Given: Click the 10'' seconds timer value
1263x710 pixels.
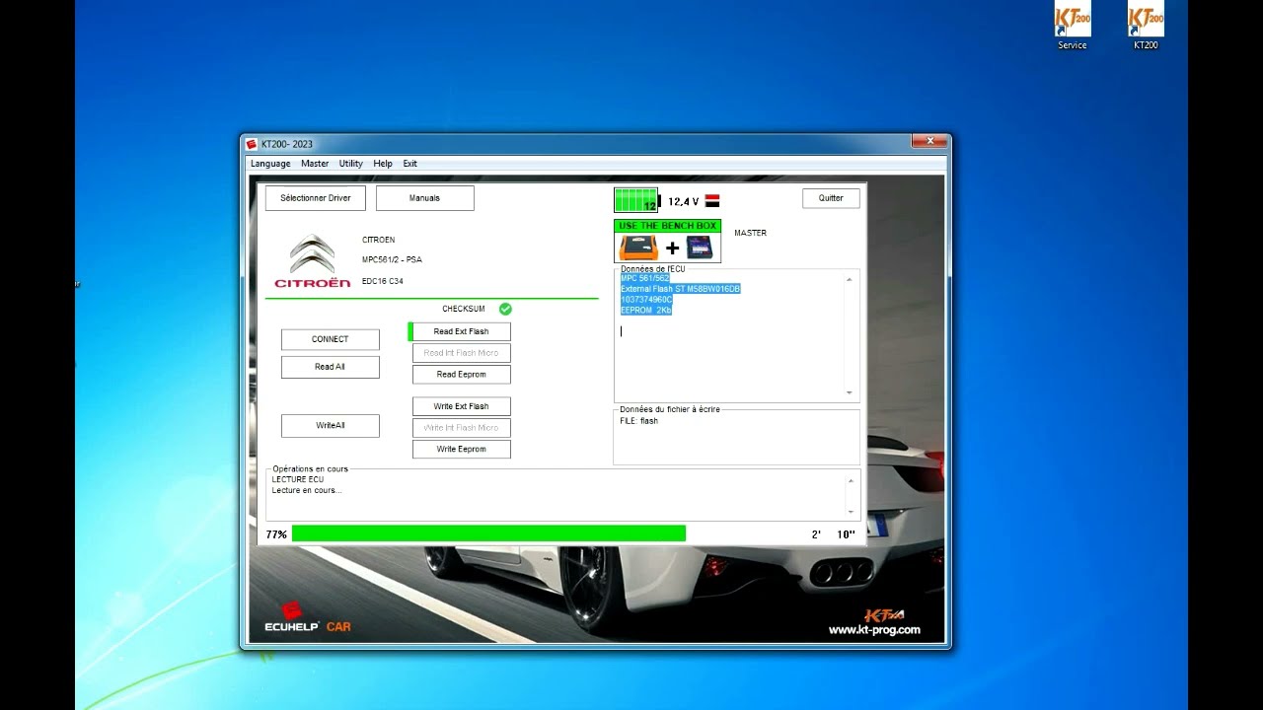Looking at the screenshot, I should 846,534.
